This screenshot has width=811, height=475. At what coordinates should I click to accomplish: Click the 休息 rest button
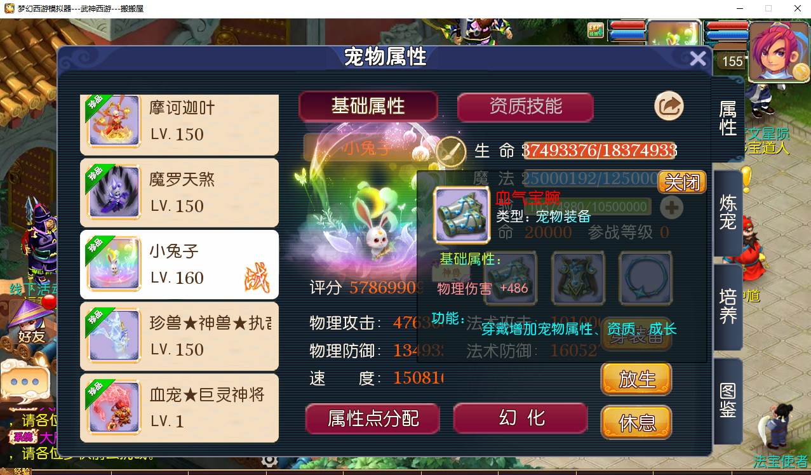636,422
